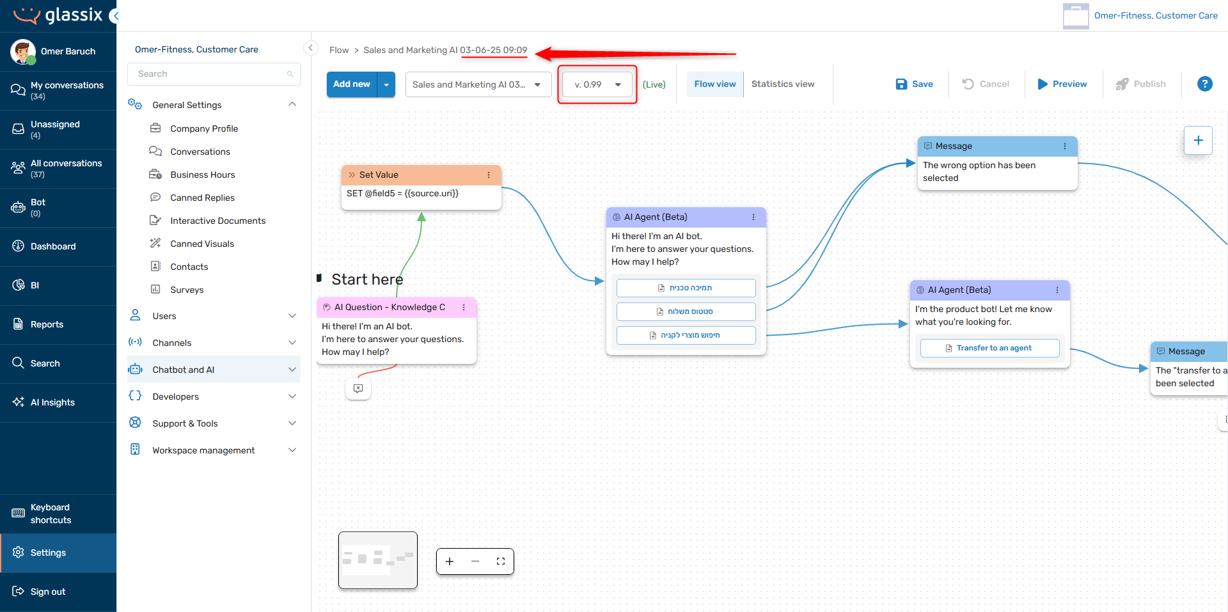
Task: Open the Dashboard page
Action: [x=58, y=247]
